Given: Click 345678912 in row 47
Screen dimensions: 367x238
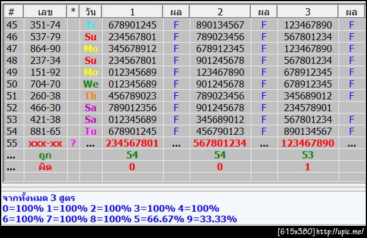Looking at the screenshot, I should pos(132,49).
